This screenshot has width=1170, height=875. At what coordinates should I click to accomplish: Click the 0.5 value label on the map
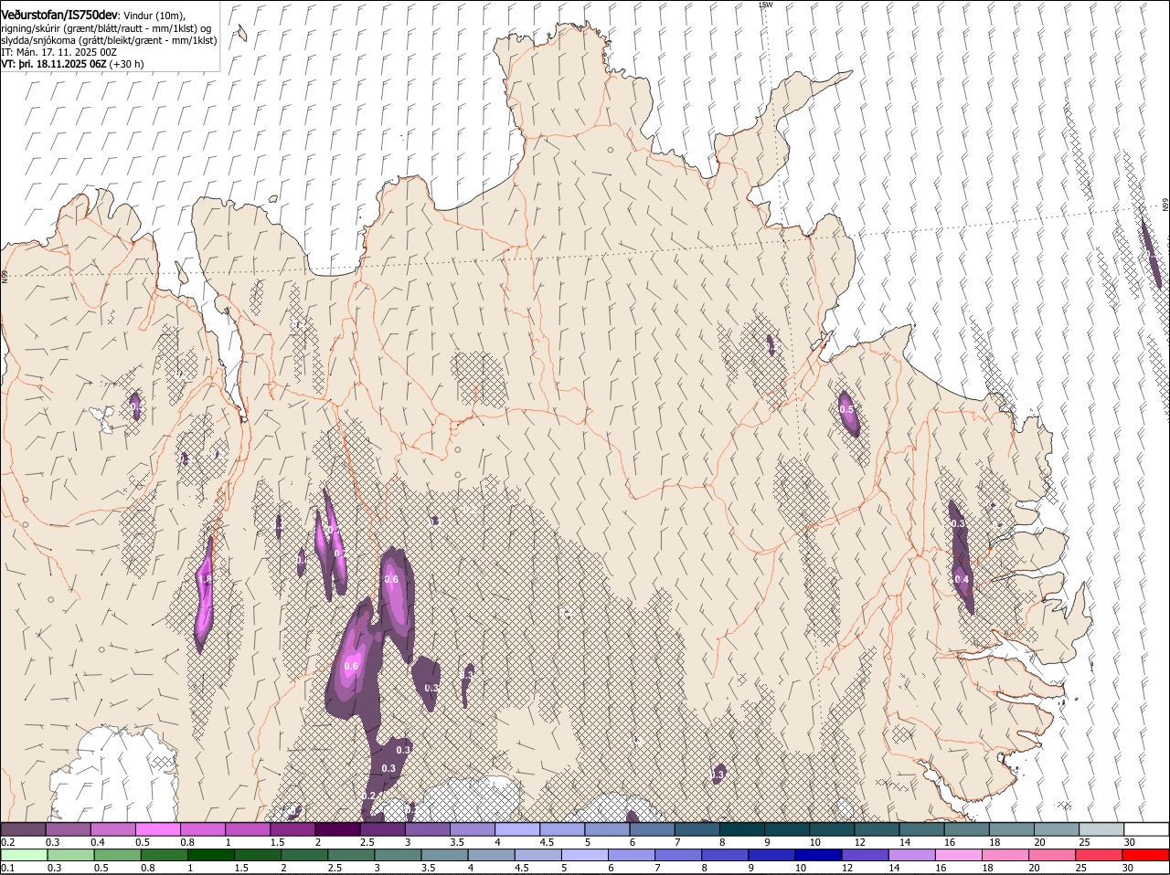846,409
